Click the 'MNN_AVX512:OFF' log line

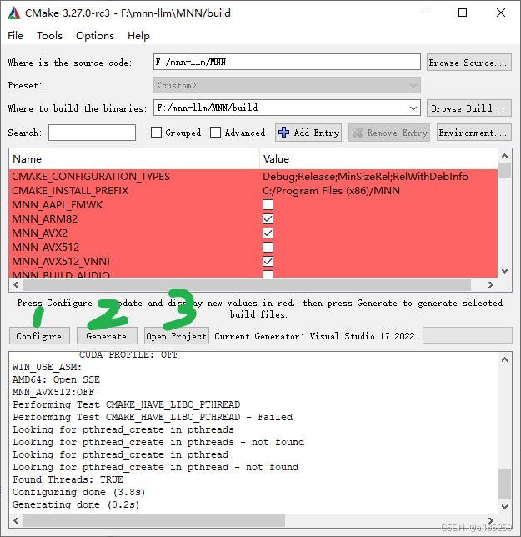pos(53,392)
